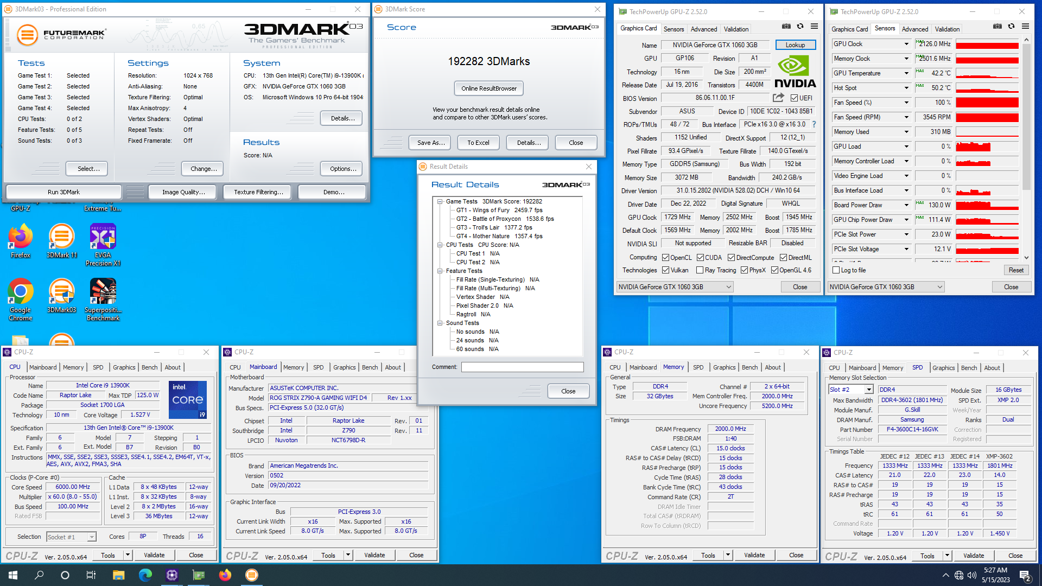Toggle the Vulkan checkbox
Screen dimensions: 1042x586
point(666,270)
